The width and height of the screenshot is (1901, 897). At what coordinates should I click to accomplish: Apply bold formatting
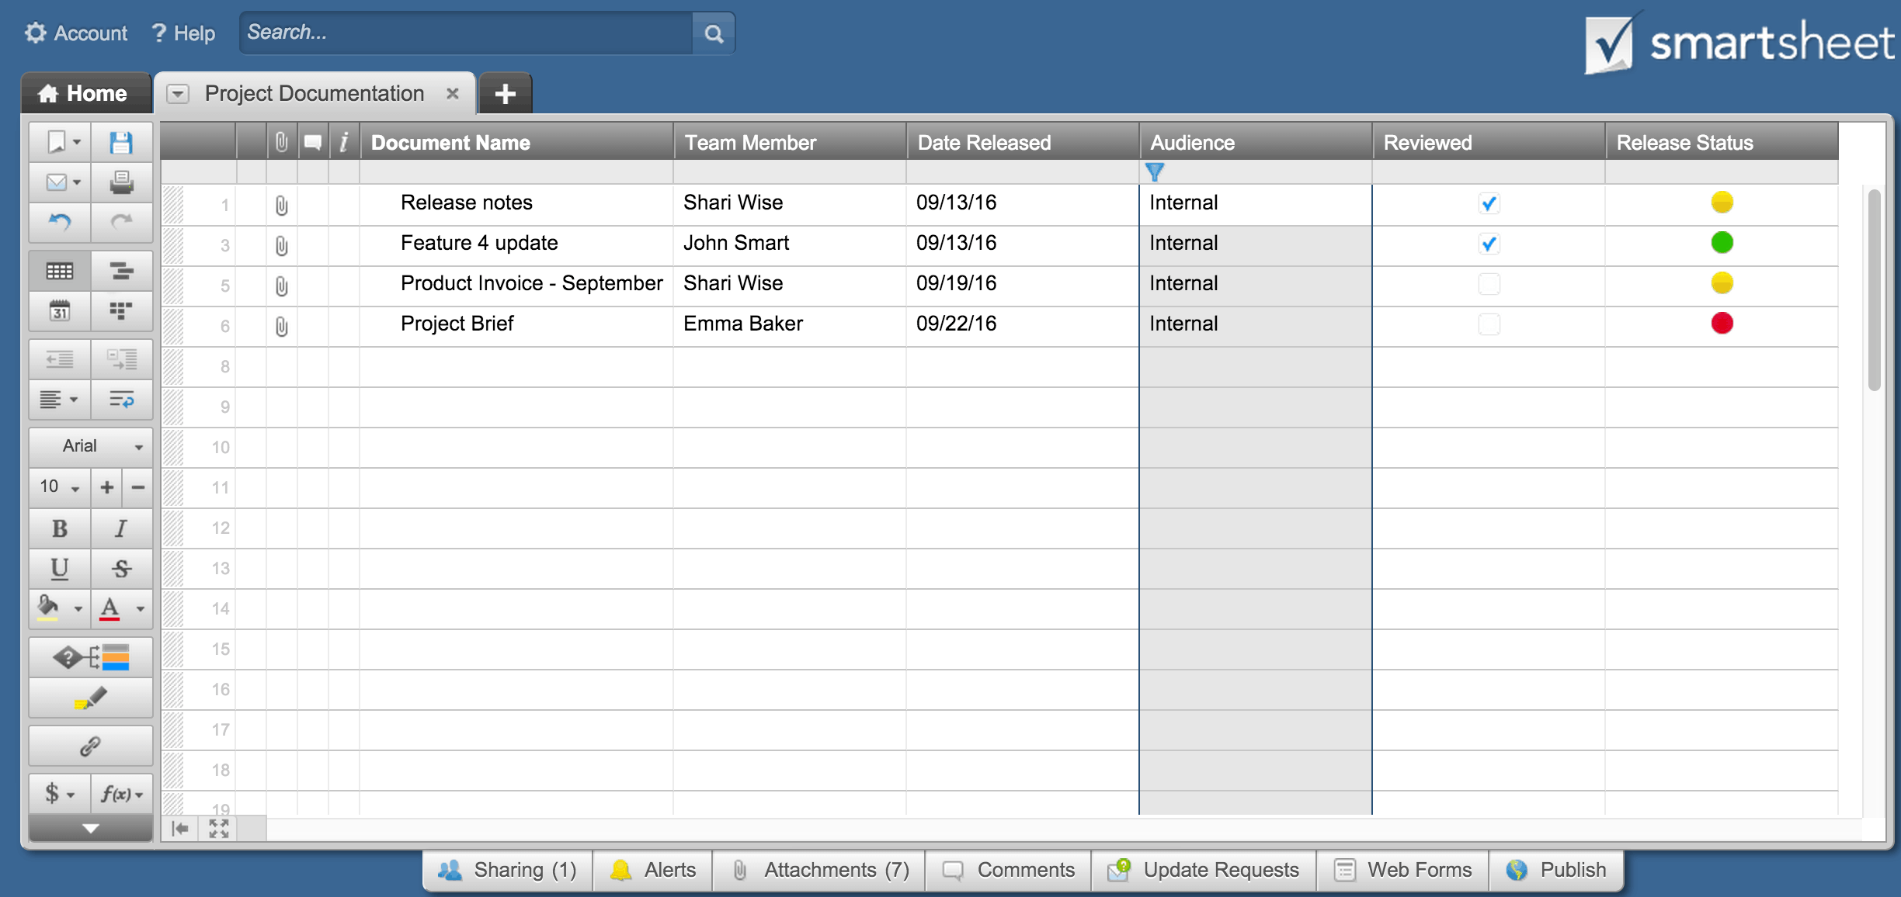(x=58, y=528)
